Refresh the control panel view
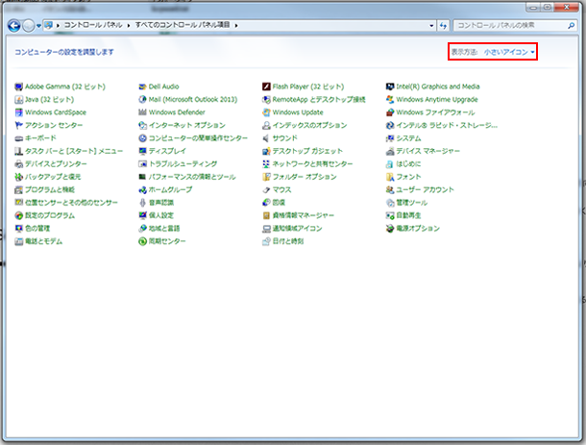This screenshot has height=445, width=586. (443, 25)
